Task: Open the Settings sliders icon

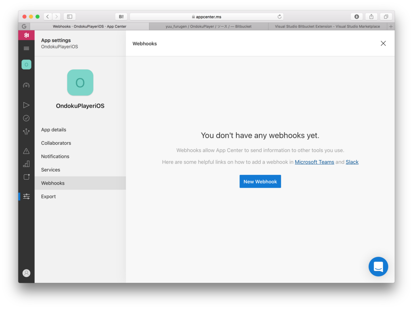Action: 26,196
